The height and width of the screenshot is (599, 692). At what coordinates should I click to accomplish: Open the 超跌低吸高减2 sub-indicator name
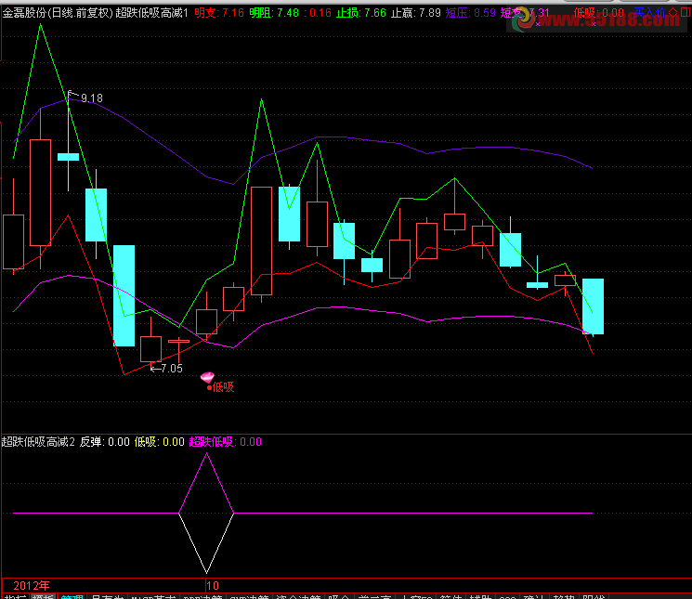pos(38,441)
